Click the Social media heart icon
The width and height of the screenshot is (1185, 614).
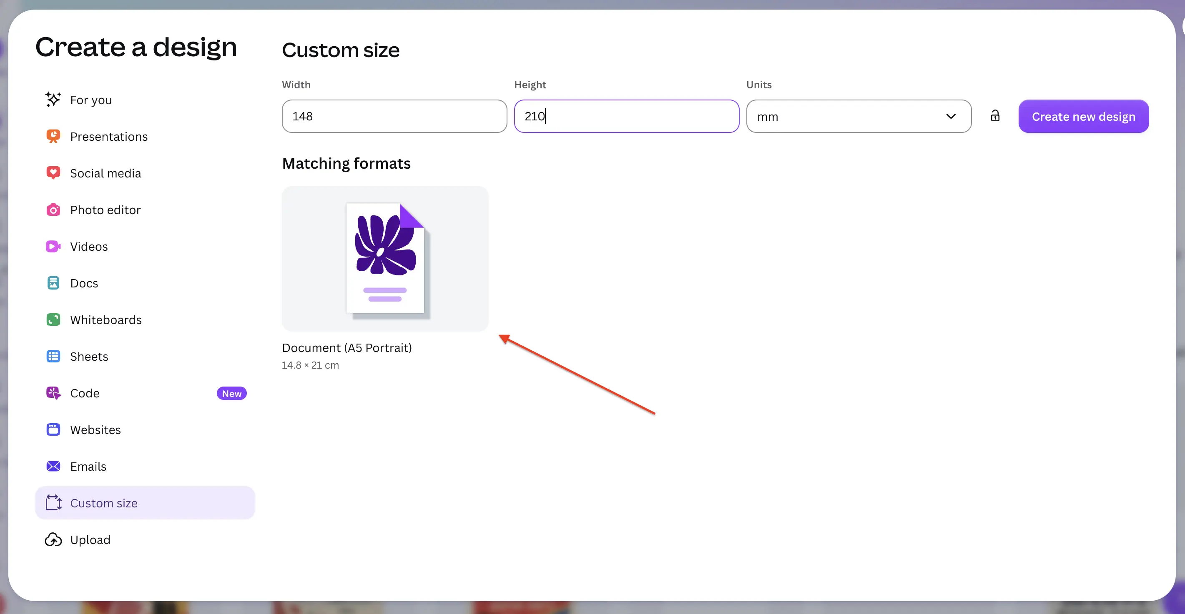(x=53, y=173)
